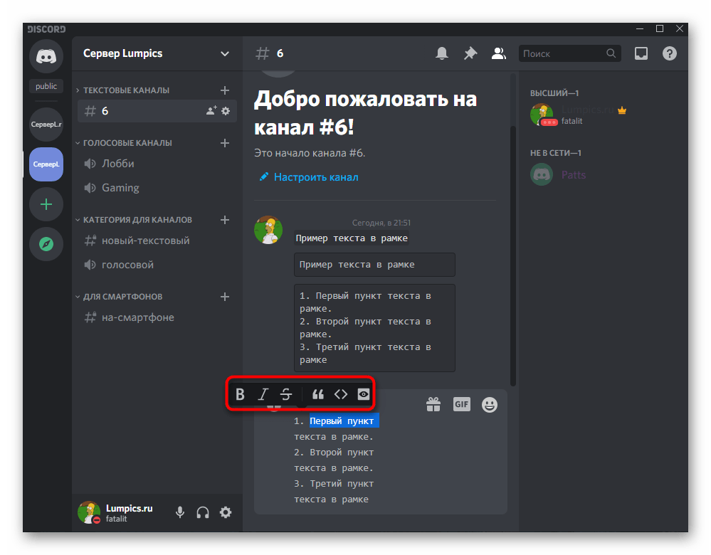Open Lumpics.ru user panel avatar
The image size is (711, 555).
tap(89, 512)
